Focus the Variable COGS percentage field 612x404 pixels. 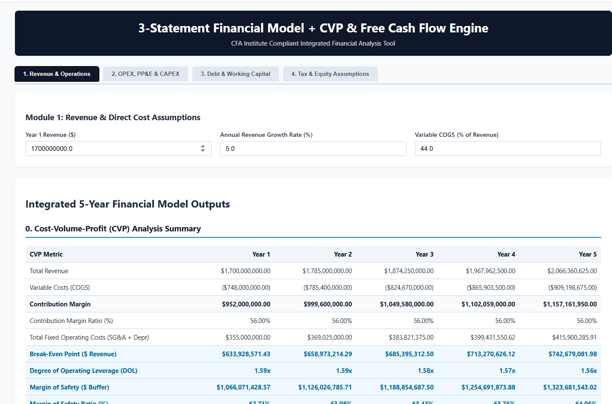tap(508, 149)
